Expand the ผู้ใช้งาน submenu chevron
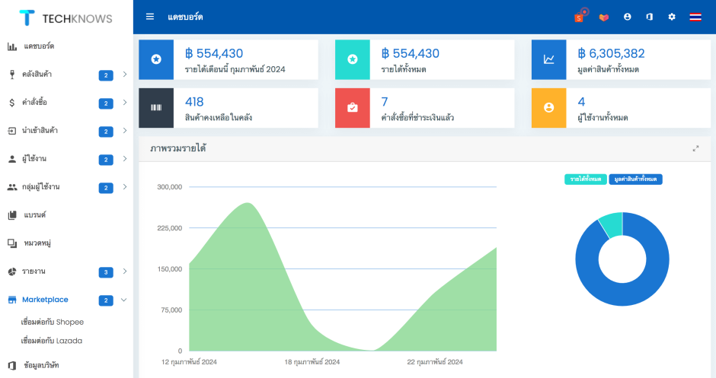Viewport: 716px width, 378px height. (x=125, y=159)
